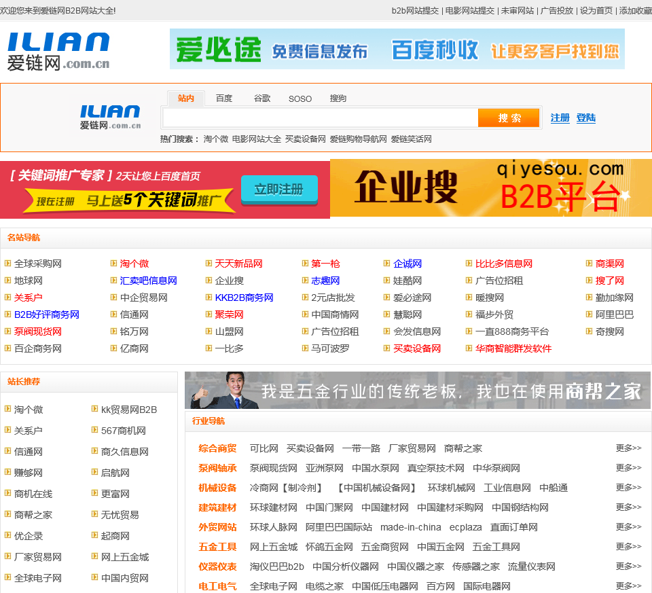The image size is (652, 593).
Task: Click the bullet icon before 赚够网
Action: [7, 472]
